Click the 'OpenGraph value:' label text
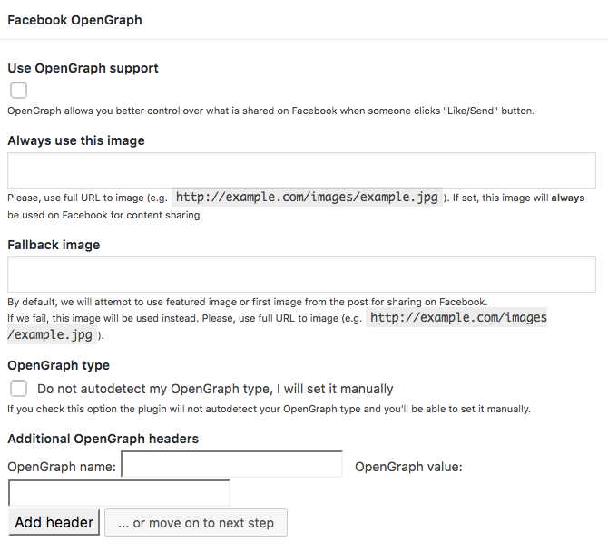This screenshot has width=608, height=551. tap(408, 467)
